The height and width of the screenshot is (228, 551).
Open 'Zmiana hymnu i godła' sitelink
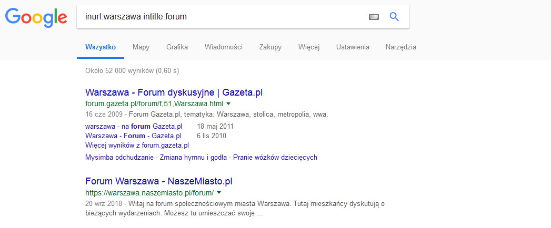(x=193, y=157)
